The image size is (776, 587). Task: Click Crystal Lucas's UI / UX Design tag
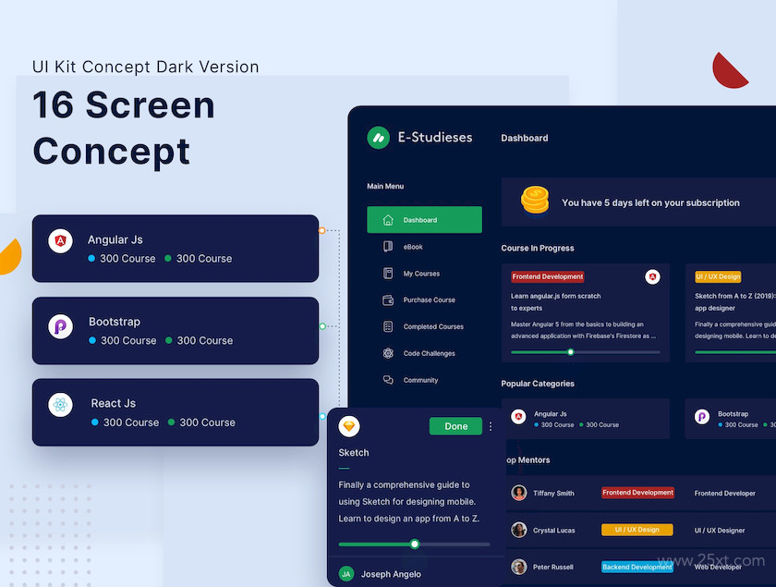pos(637,530)
